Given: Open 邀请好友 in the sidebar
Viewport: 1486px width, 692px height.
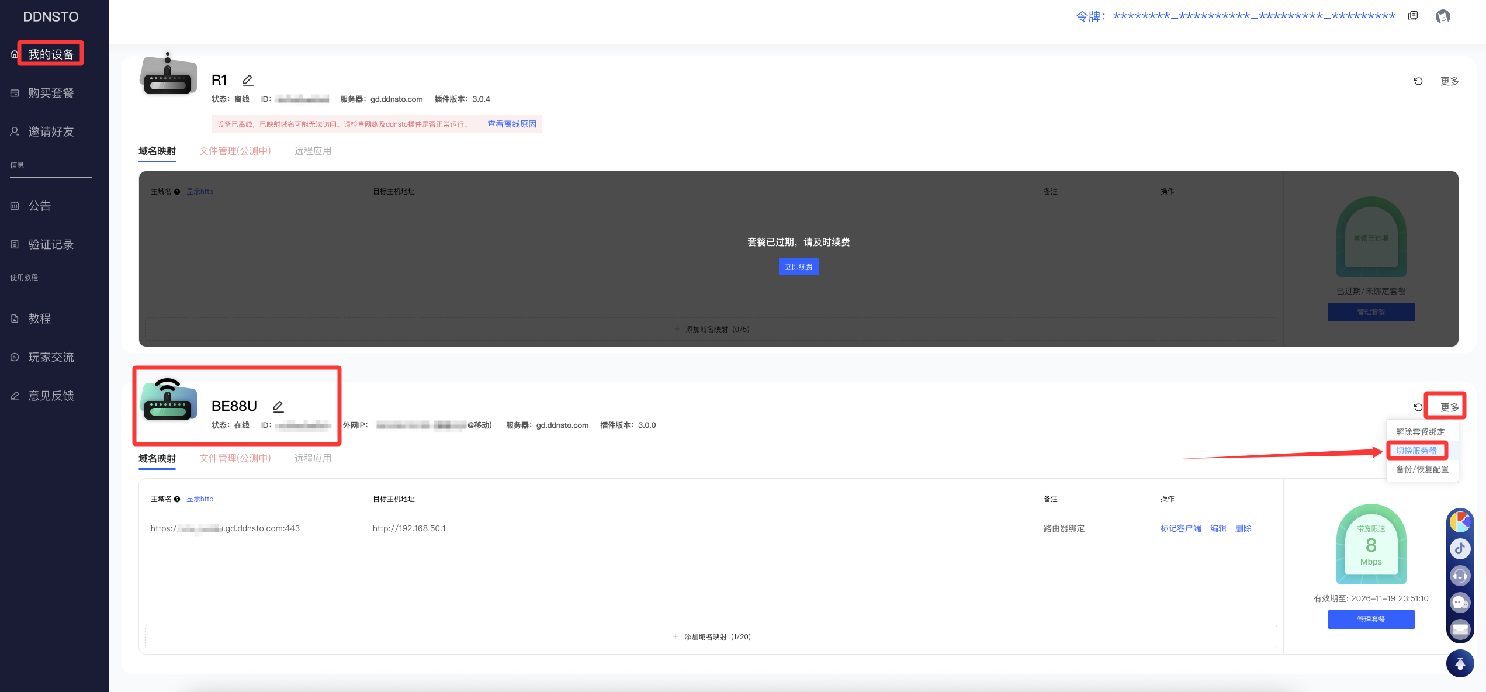Looking at the screenshot, I should (x=51, y=132).
